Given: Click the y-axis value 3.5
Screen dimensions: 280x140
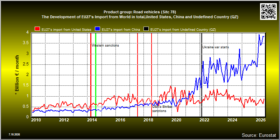Looking at the screenshot, I should tap(26, 43).
